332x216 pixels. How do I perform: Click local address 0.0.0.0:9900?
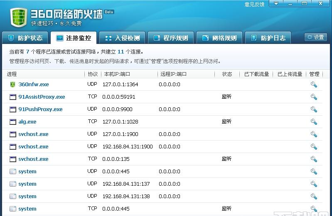click(x=117, y=109)
